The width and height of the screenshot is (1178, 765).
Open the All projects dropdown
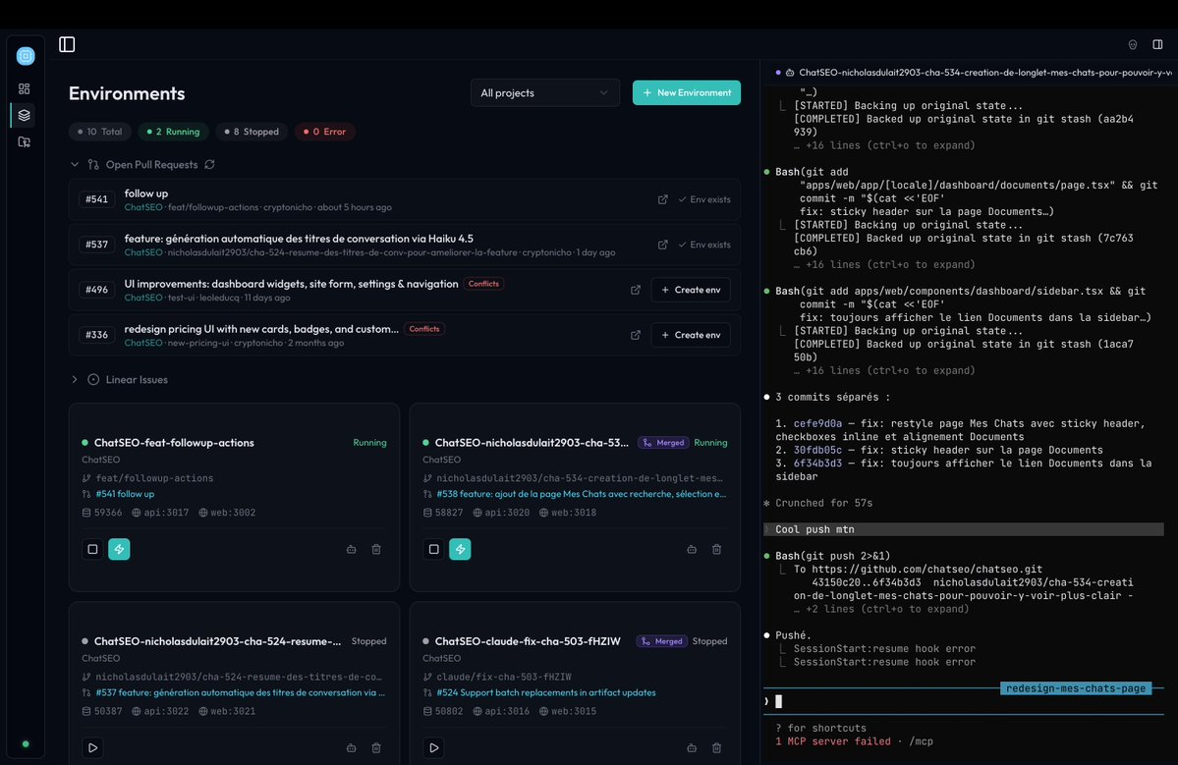[544, 92]
